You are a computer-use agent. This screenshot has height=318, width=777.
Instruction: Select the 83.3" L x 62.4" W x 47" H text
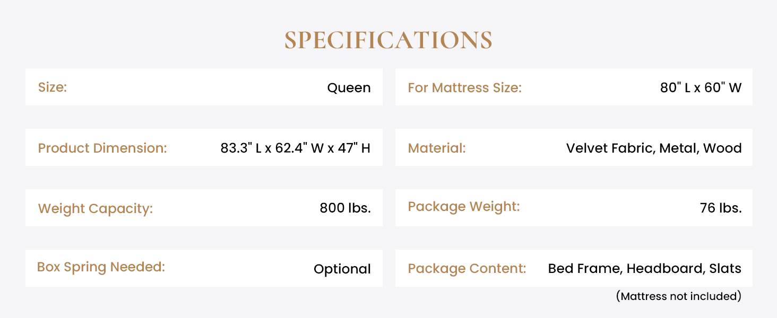pos(295,148)
